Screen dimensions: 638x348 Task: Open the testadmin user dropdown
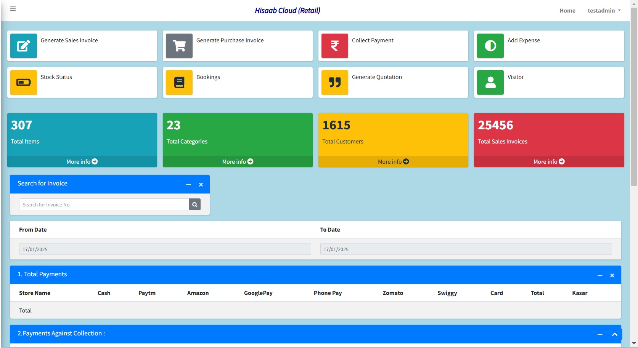point(604,11)
